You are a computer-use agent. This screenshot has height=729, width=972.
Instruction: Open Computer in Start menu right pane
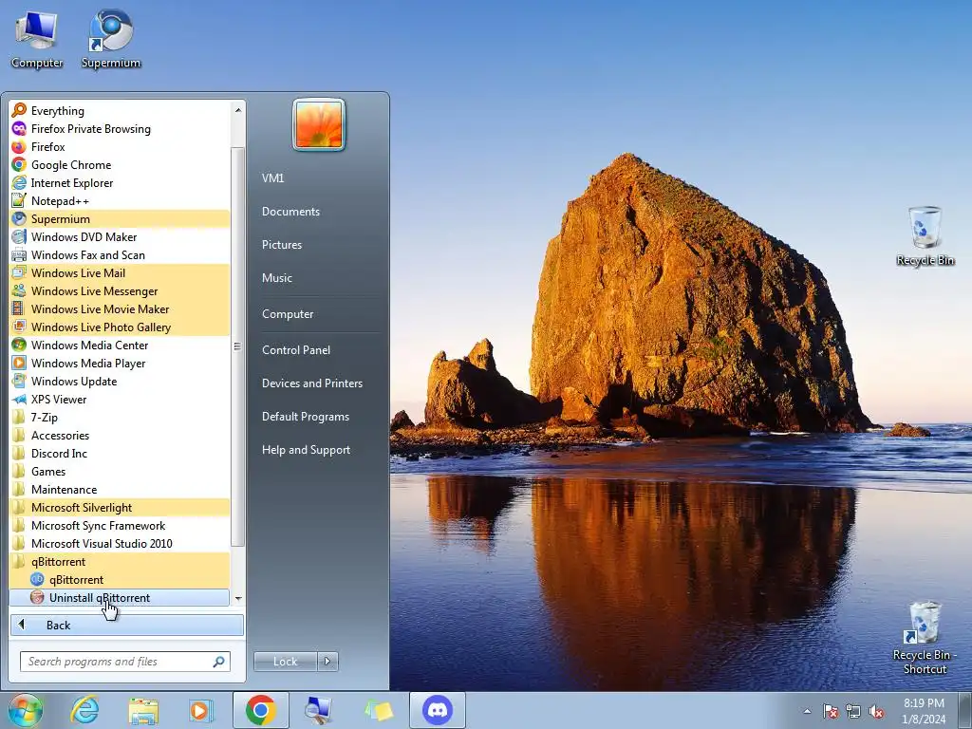pos(288,313)
